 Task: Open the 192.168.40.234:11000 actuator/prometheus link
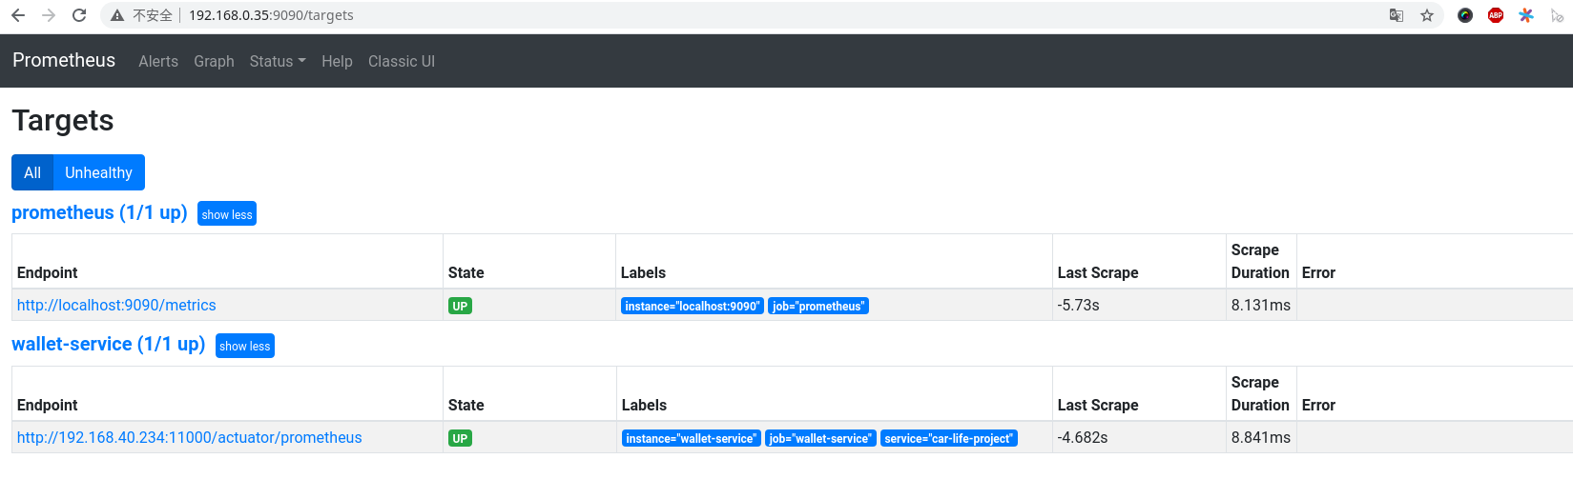click(190, 437)
